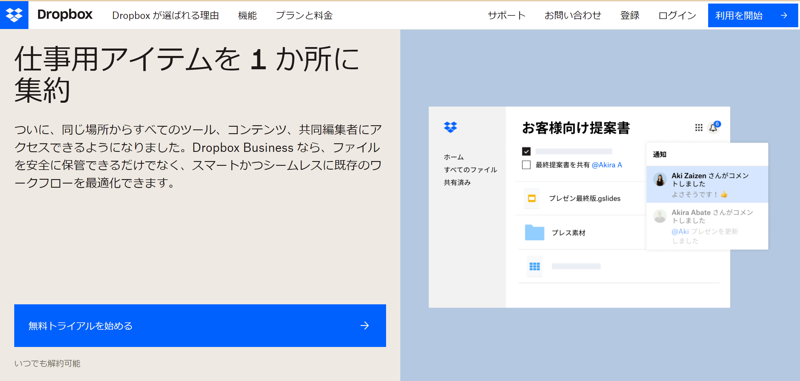Image resolution: width=800 pixels, height=381 pixels.
Task: Click the blue folder icon
Action: [x=535, y=232]
